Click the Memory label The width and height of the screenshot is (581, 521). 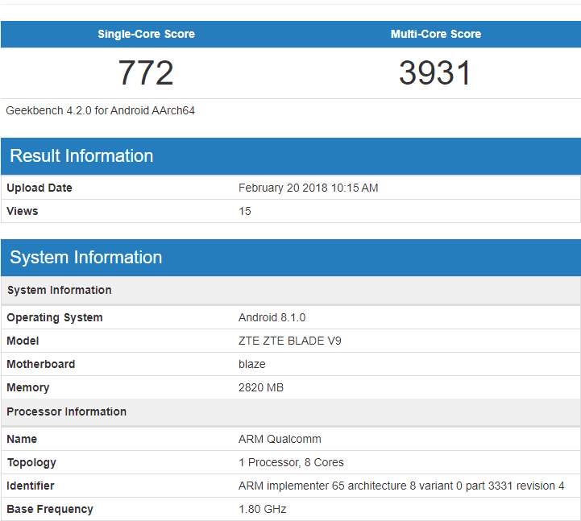[27, 387]
